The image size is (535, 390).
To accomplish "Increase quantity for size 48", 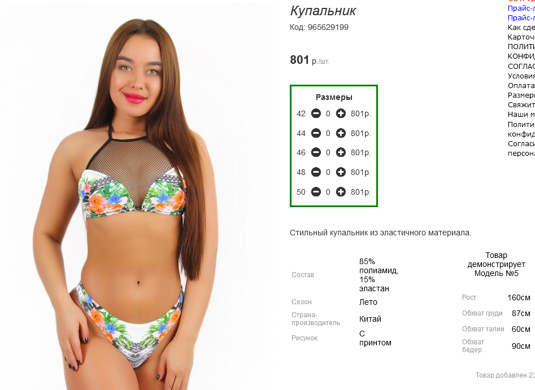I will (x=341, y=172).
